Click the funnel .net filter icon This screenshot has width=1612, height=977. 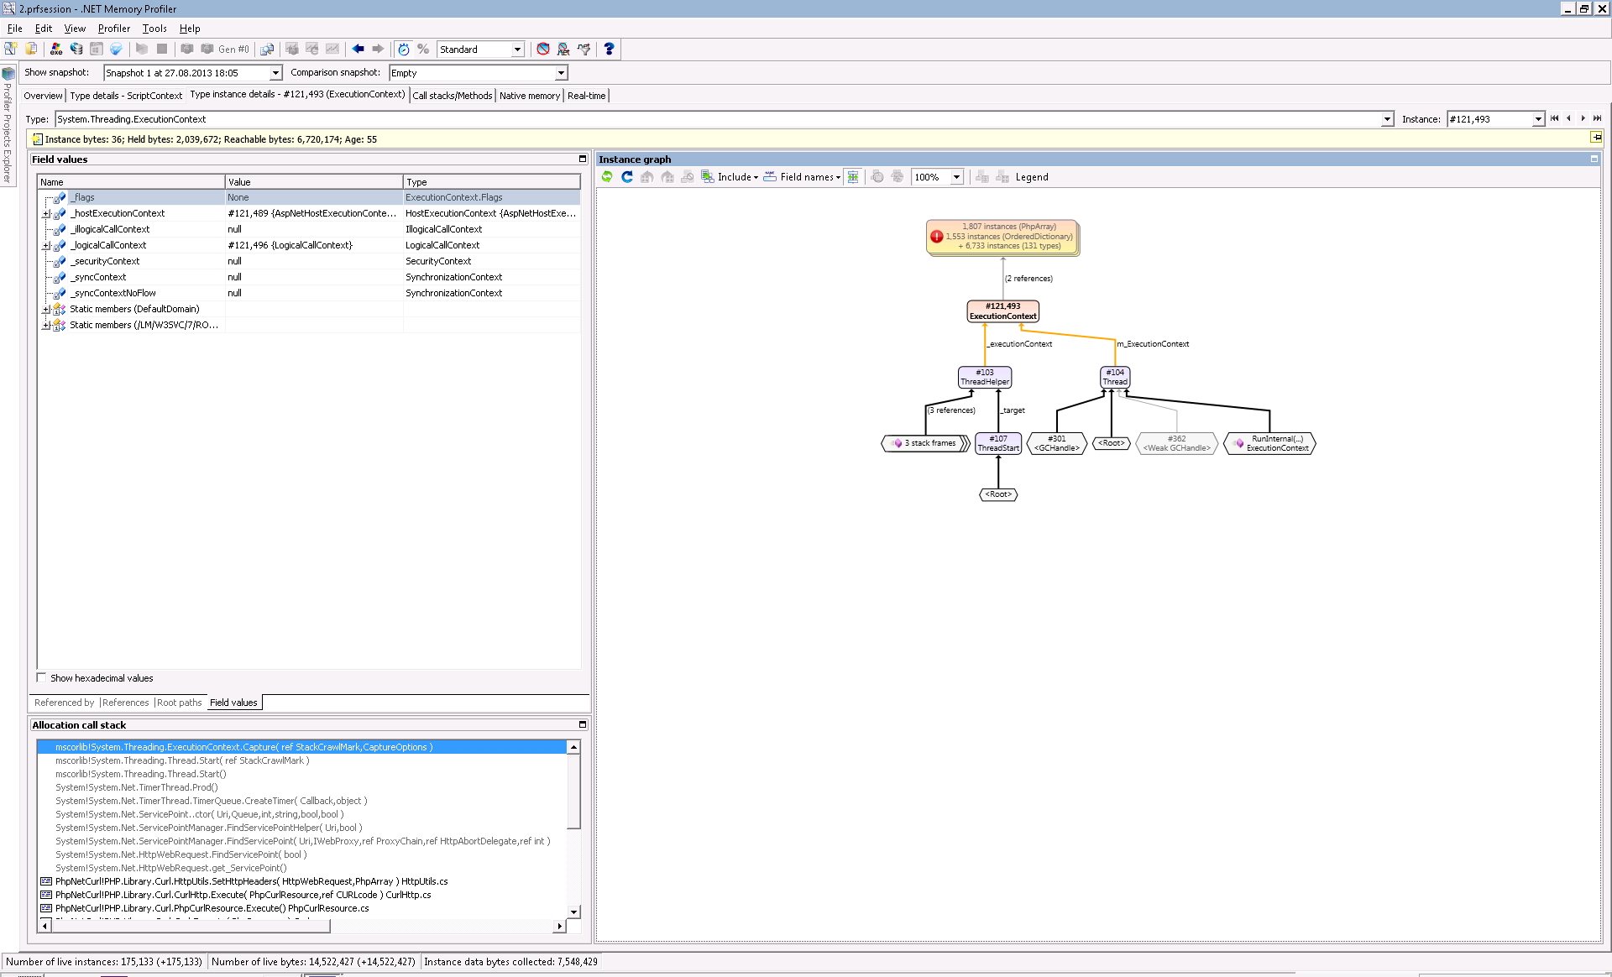pyautogui.click(x=584, y=49)
